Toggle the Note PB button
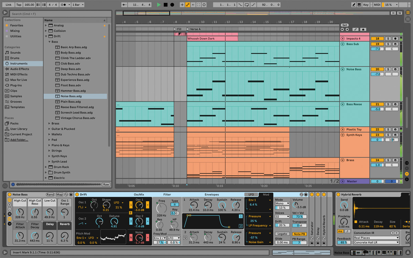 pos(299,234)
